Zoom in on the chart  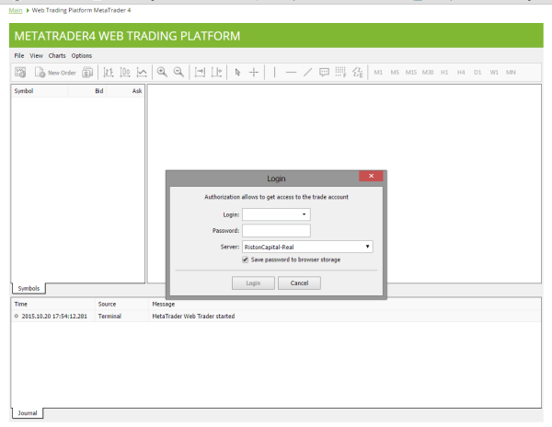tap(162, 72)
